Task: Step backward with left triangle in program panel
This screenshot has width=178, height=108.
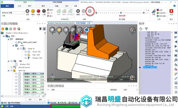Action: pyautogui.click(x=176, y=42)
